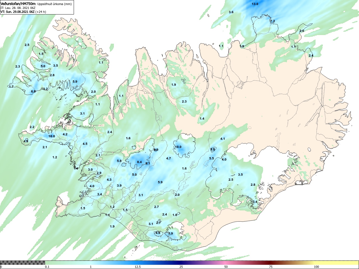This screenshot has height=269, width=359.
Task: Click the 4.9 precipitation value
Action: (26, 141)
